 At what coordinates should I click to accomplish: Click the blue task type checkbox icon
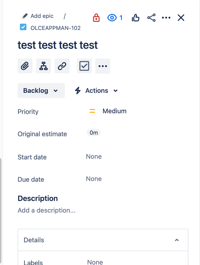click(x=23, y=27)
